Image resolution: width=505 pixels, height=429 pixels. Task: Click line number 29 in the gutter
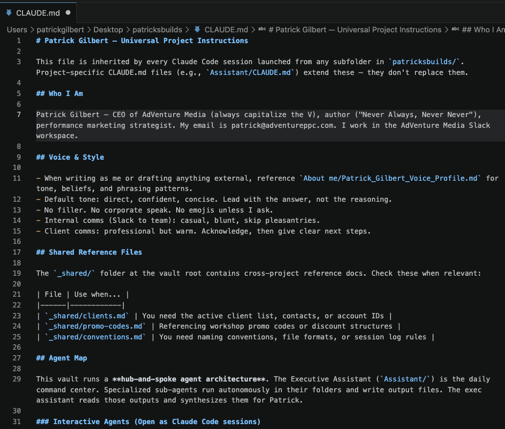coord(17,379)
